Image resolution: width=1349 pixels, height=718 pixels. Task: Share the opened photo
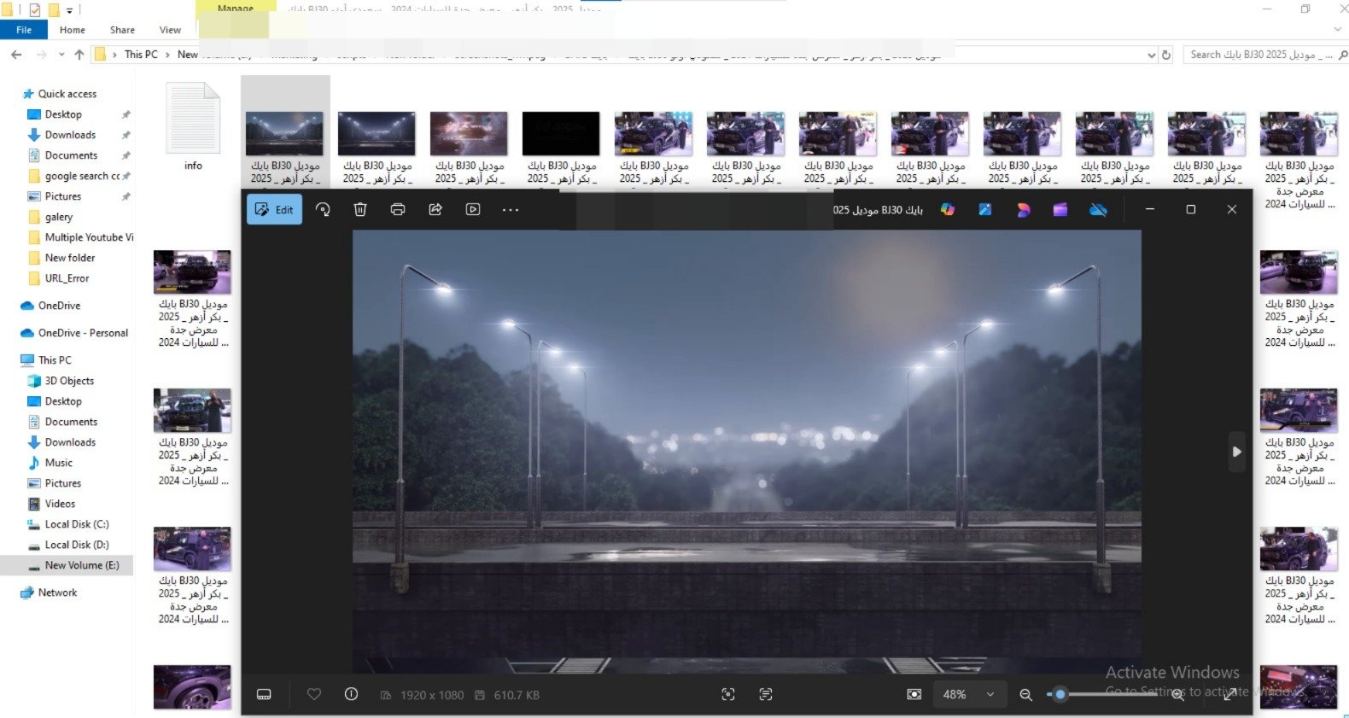click(x=435, y=209)
